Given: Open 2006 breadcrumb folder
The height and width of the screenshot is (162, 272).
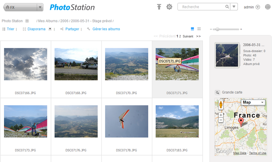Looking at the screenshot, I should [x=64, y=21].
